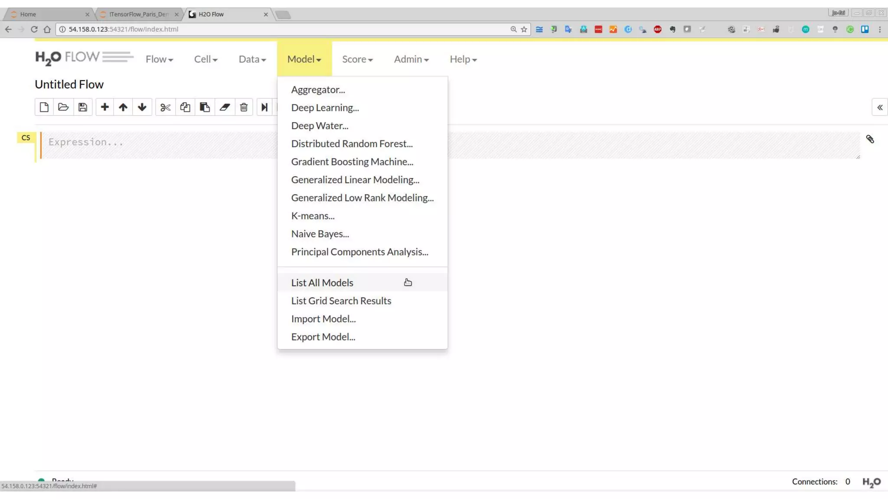The image size is (888, 499).
Task: Move the cell up with the arrow icon
Action: [x=123, y=107]
